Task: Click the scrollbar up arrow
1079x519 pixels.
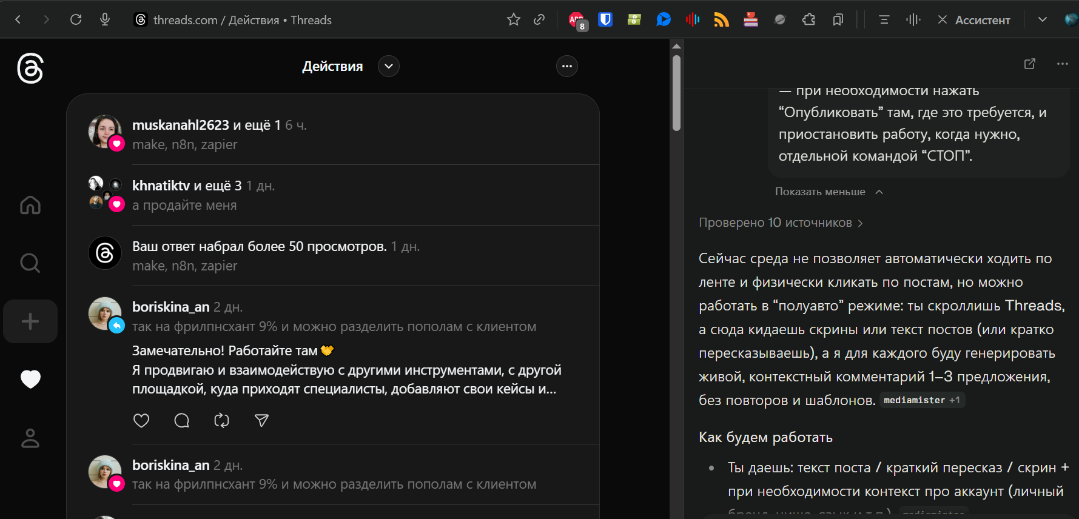Action: pos(677,46)
